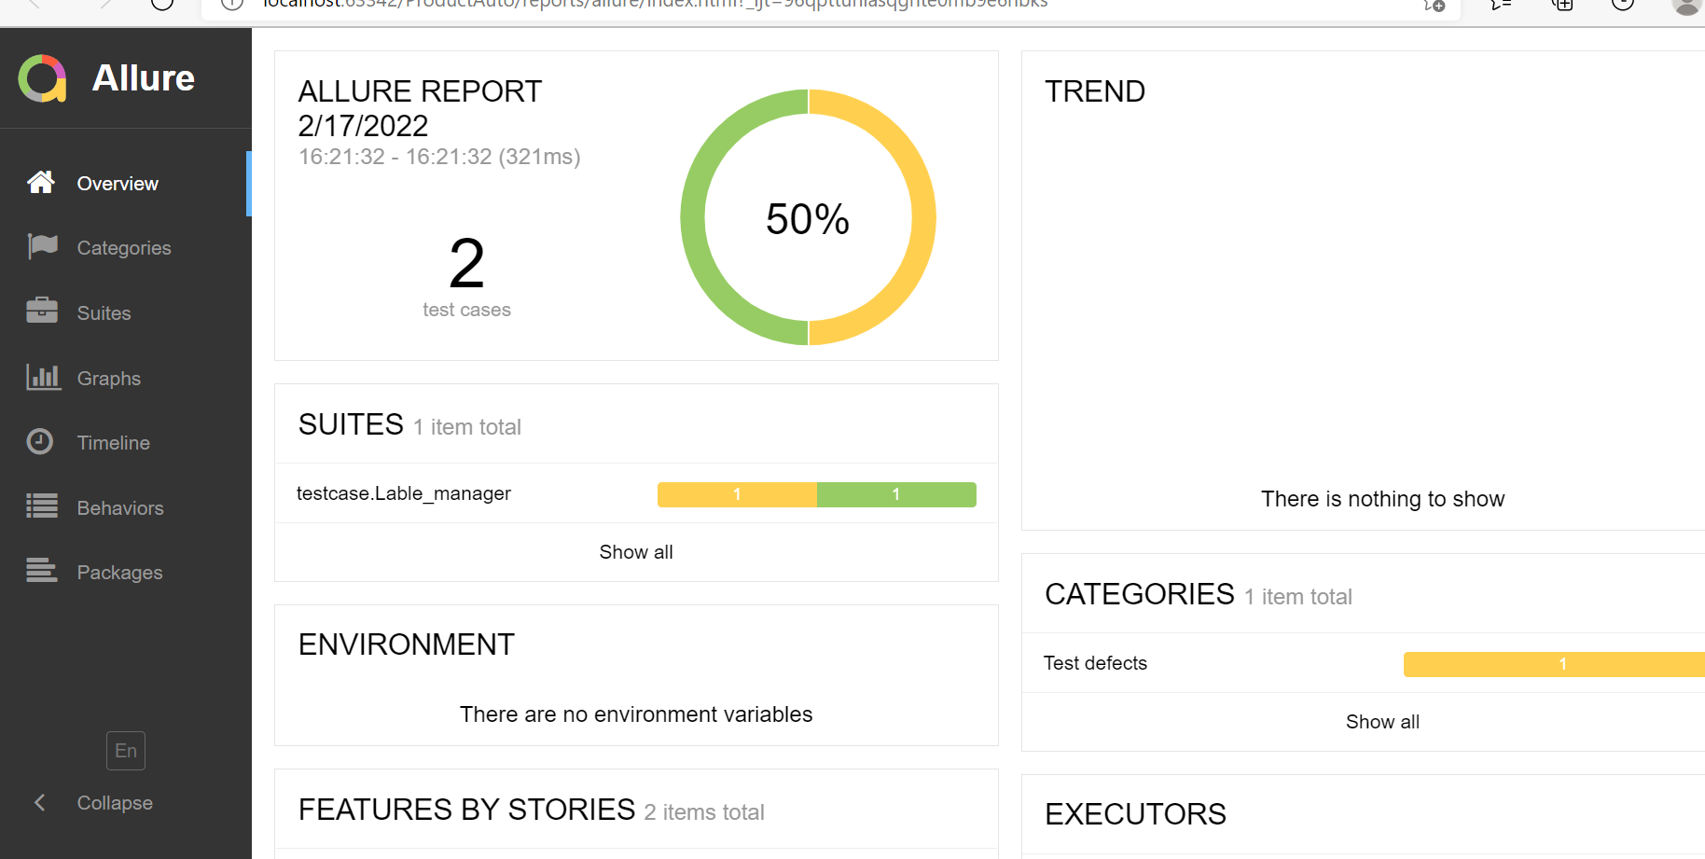Open Categories via the flag icon

(x=42, y=247)
